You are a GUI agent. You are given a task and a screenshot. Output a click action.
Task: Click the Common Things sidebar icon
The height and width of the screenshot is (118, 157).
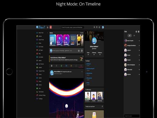pyautogui.click(x=37, y=95)
